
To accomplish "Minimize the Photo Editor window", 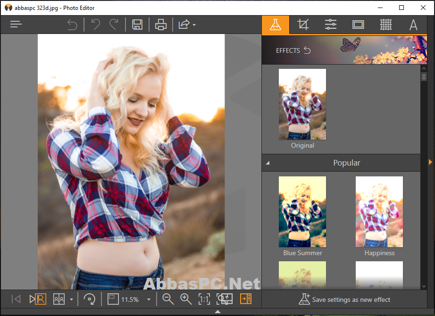I will [x=380, y=8].
